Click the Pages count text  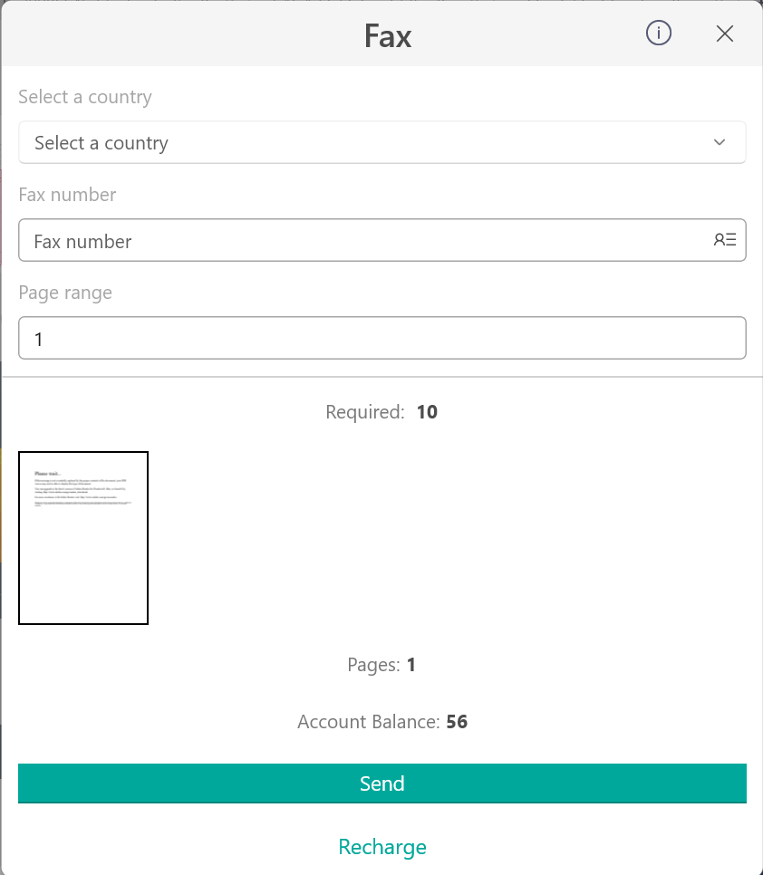[x=381, y=665]
